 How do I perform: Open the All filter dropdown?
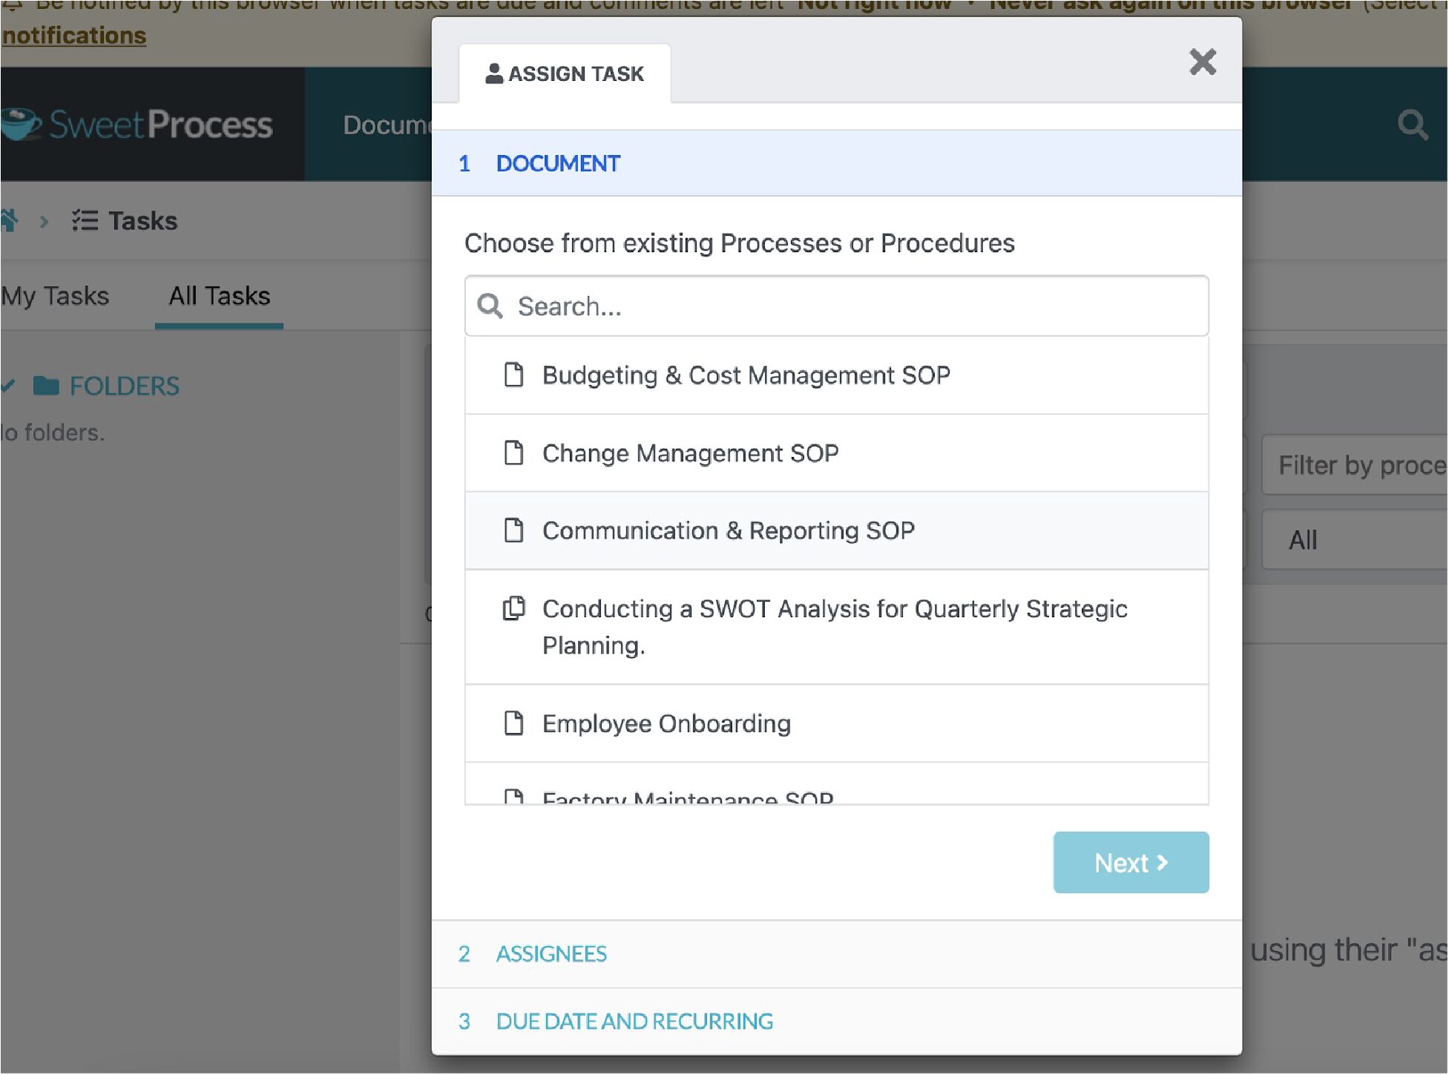click(1355, 540)
